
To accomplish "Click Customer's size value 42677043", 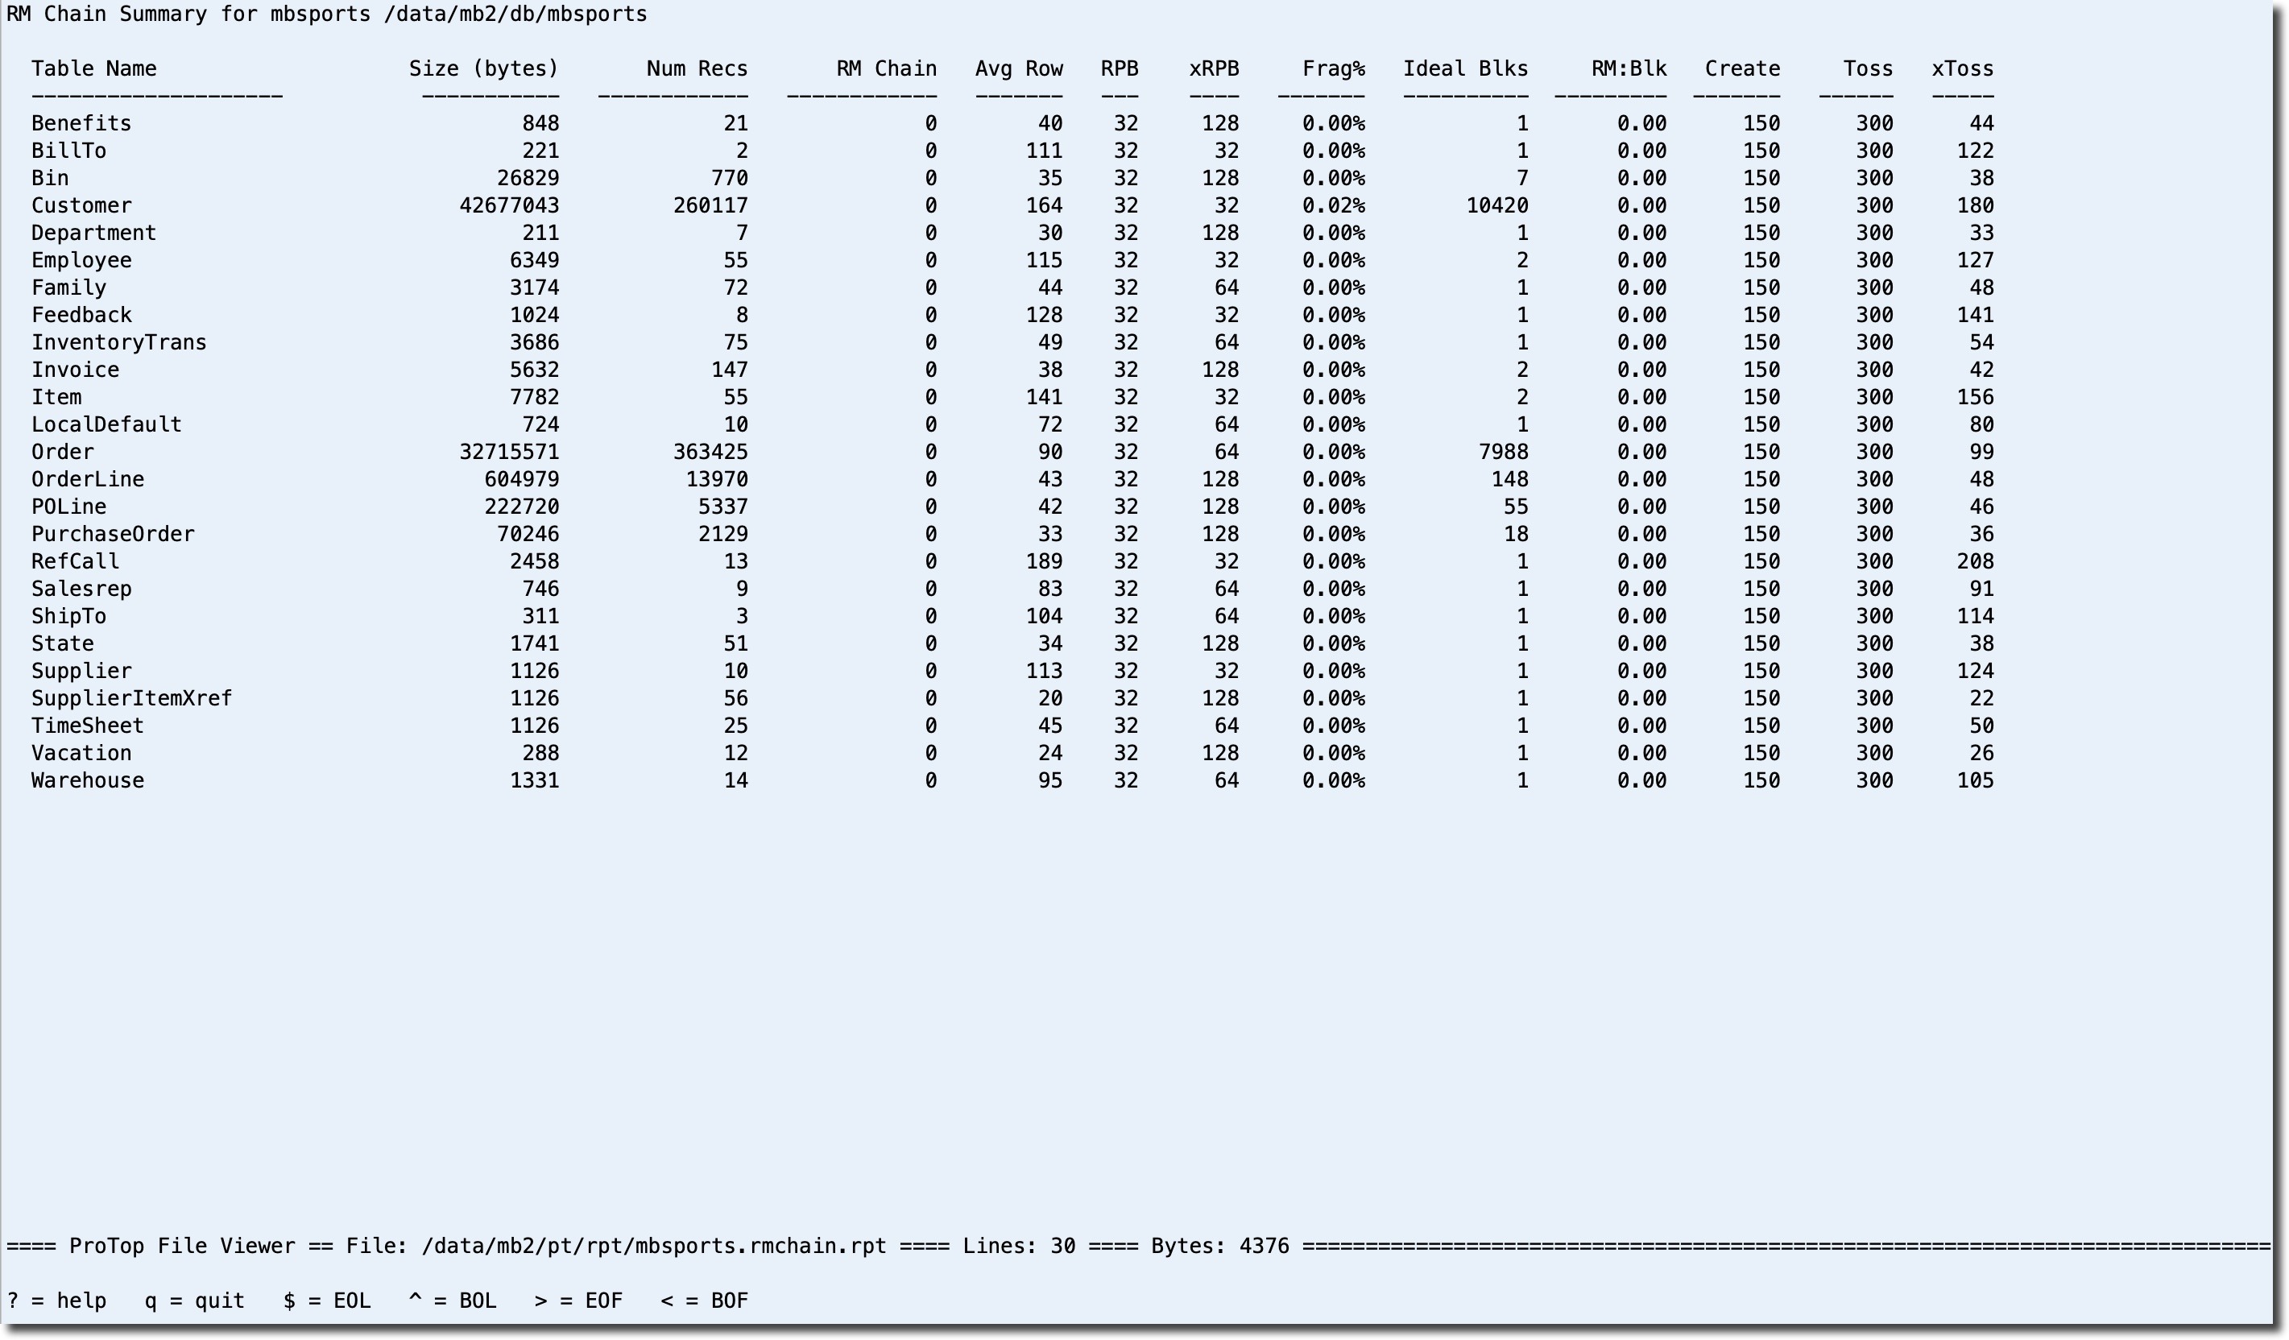I will (509, 206).
